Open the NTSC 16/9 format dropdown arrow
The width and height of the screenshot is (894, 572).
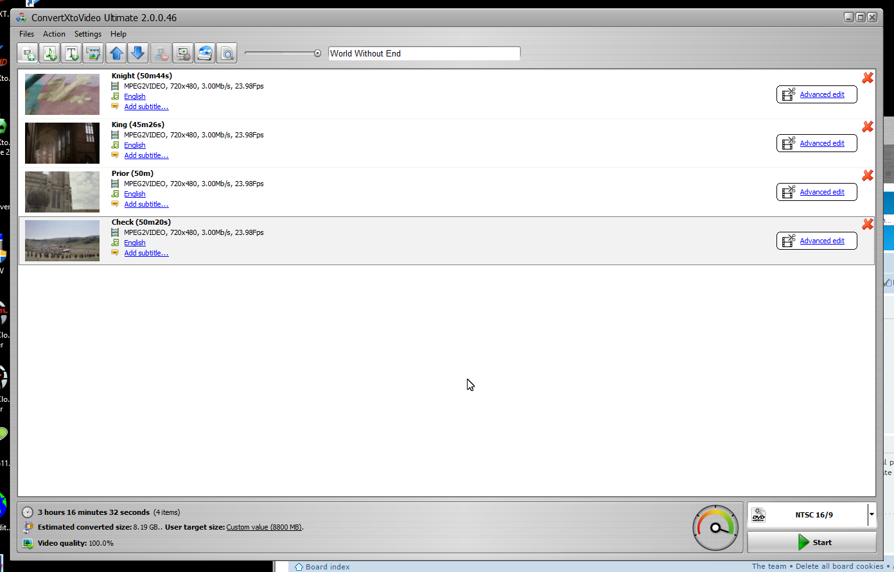872,514
